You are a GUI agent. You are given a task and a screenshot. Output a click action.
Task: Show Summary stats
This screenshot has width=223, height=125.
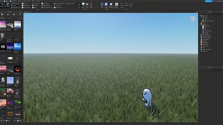click(126, 6)
